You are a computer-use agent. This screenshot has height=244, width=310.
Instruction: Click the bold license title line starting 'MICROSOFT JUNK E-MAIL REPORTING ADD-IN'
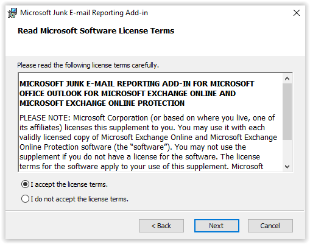click(136, 84)
